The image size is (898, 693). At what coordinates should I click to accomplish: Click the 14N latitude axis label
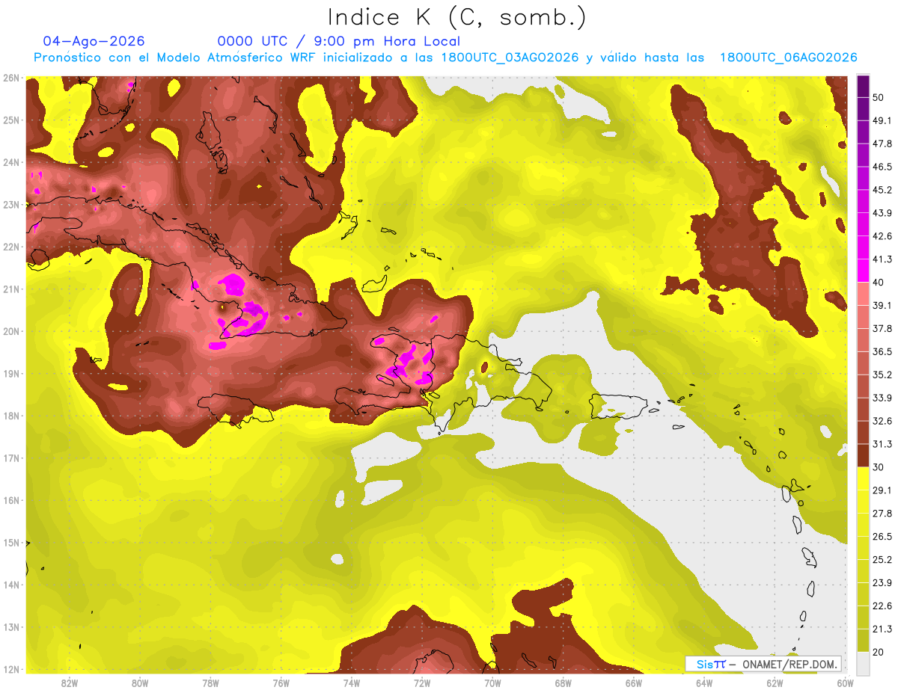click(x=10, y=585)
